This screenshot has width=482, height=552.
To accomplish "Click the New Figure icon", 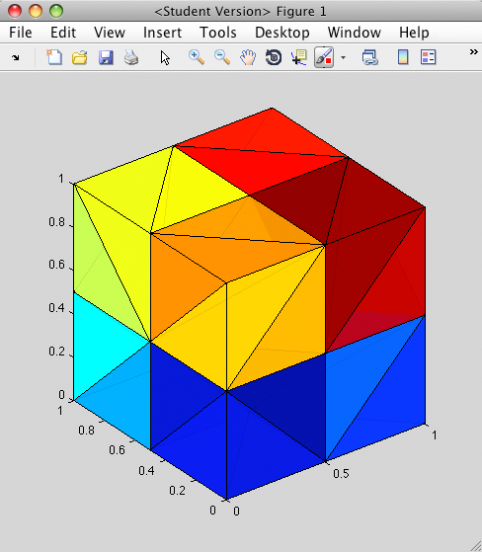I will (x=54, y=57).
